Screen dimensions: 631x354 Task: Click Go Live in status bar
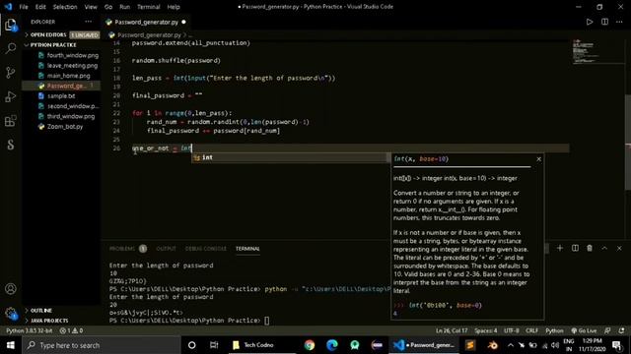point(584,330)
